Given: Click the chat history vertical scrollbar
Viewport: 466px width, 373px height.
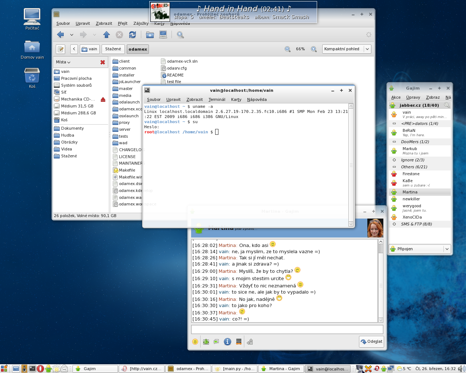Looking at the screenshot, I should [x=381, y=281].
